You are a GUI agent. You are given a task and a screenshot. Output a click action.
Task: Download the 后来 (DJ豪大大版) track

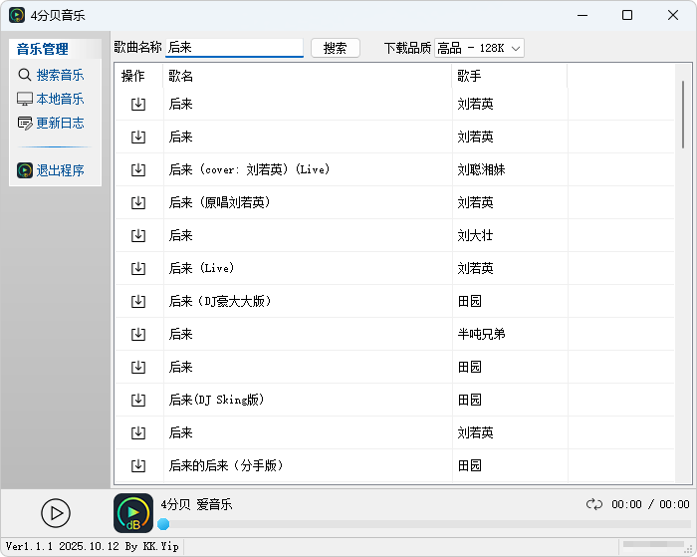click(138, 301)
